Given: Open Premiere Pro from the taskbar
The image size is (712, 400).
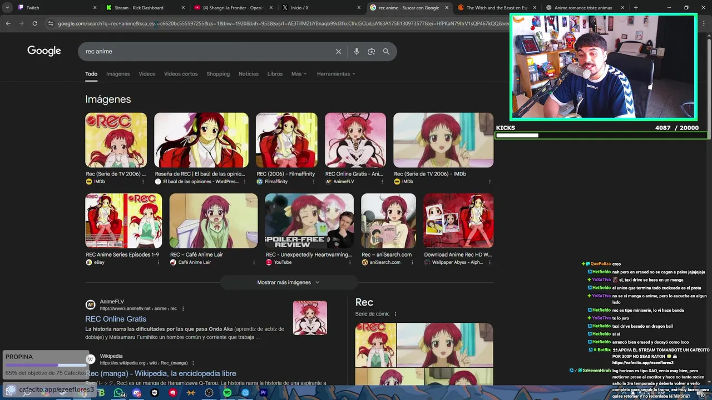Looking at the screenshot, I should [x=264, y=393].
